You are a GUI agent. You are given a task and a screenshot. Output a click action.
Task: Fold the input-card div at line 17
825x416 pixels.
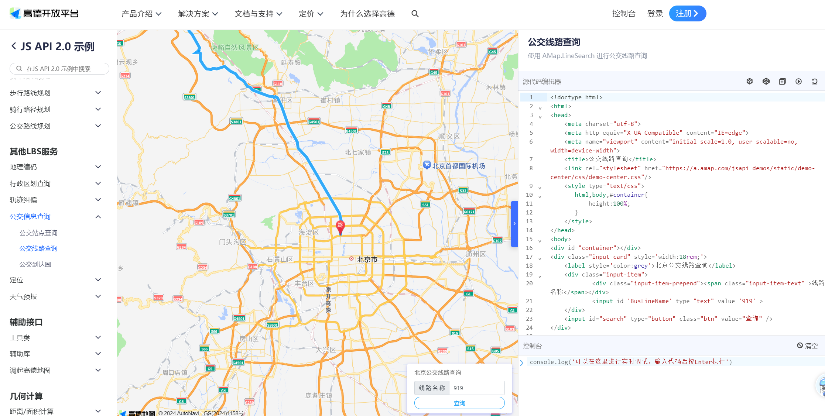[x=540, y=259]
